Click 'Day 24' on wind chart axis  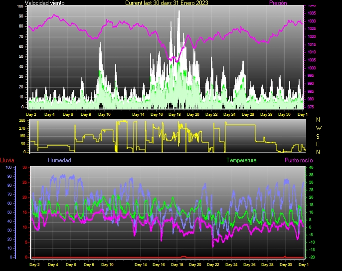click(229, 114)
